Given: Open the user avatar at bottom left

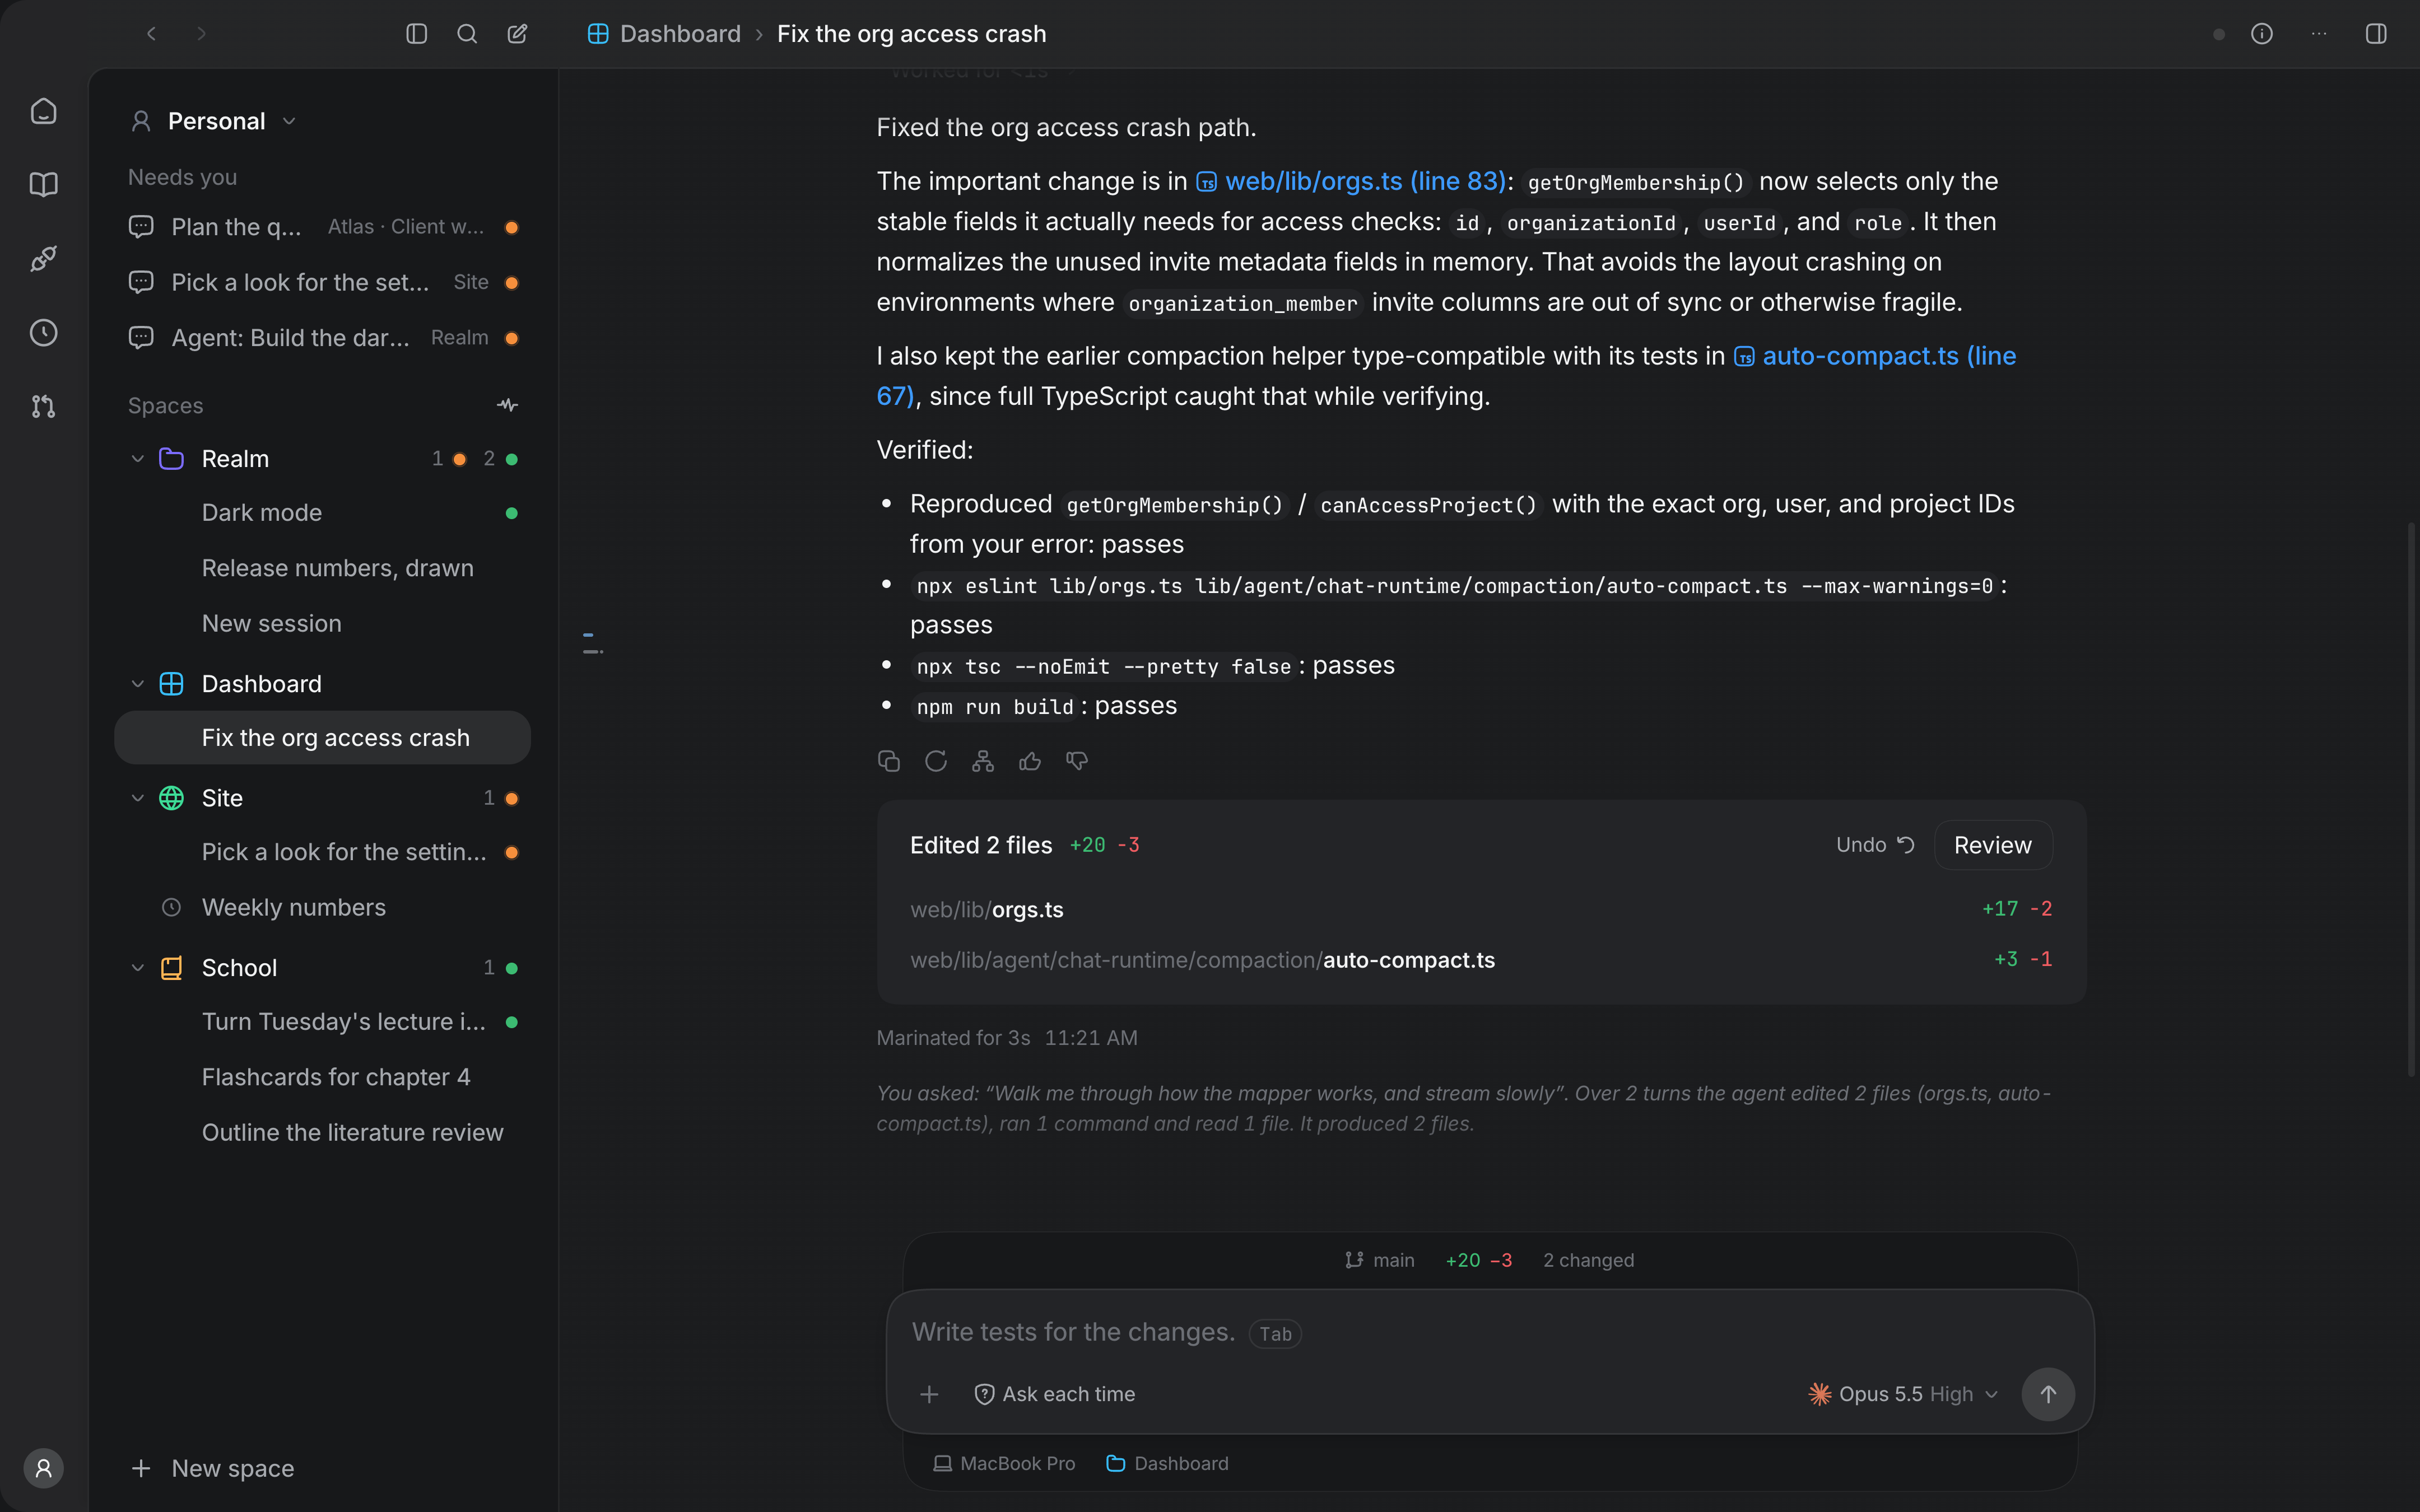Looking at the screenshot, I should [43, 1468].
